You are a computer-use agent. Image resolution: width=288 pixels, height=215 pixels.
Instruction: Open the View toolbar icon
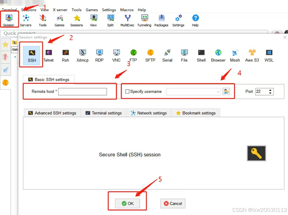pyautogui.click(x=93, y=20)
